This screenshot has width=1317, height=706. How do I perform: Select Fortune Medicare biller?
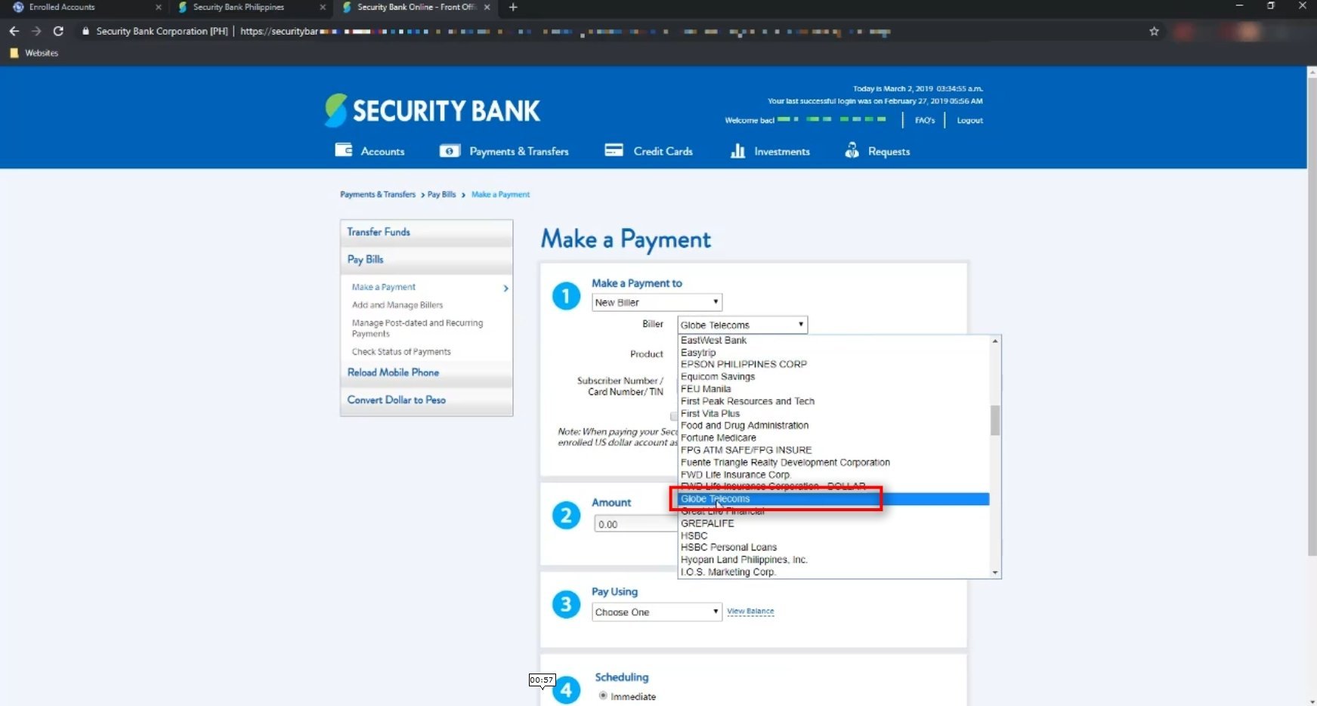coord(833,438)
